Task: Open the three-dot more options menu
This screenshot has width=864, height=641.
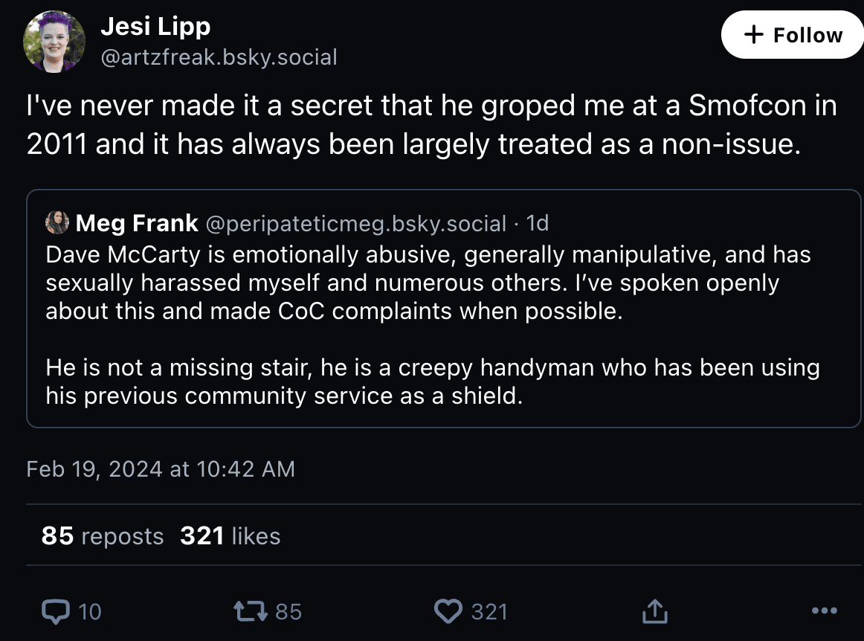Action: tap(824, 611)
